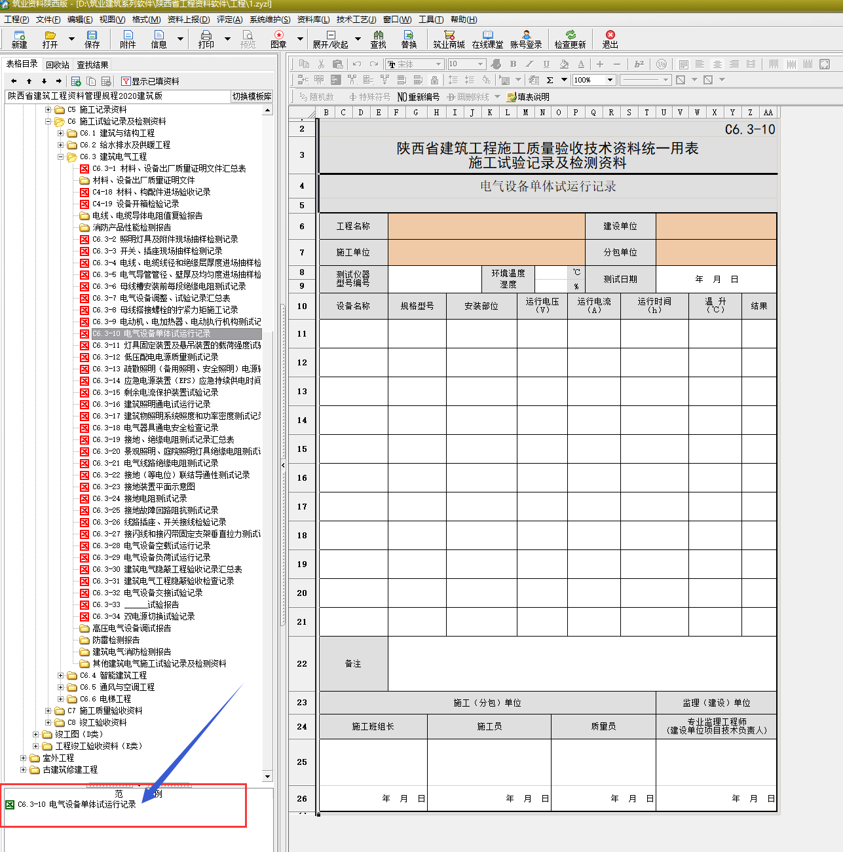The width and height of the screenshot is (843, 852).
Task: Open the 宋体 font dropdown
Action: [438, 64]
